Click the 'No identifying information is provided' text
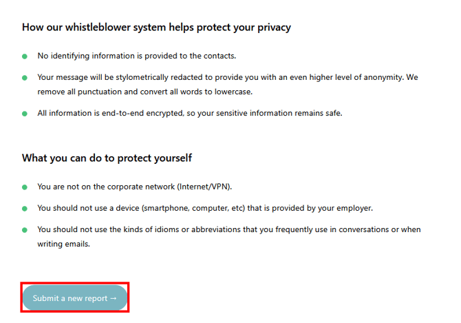 coord(136,56)
